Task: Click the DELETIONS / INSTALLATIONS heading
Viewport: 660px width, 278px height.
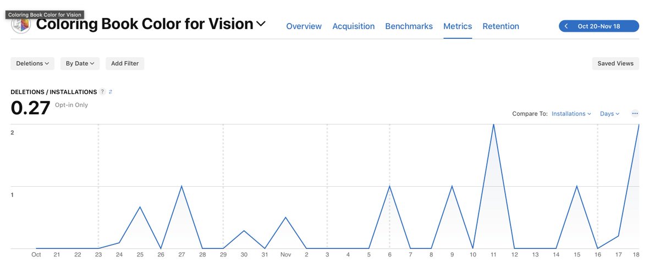Action: 54,92
